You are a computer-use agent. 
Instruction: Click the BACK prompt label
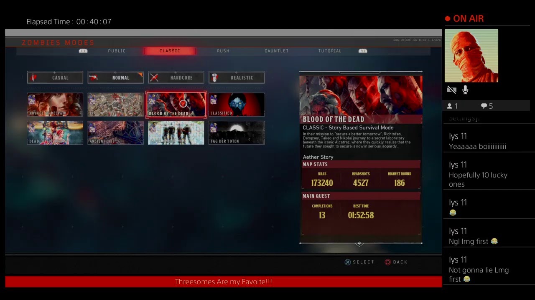[x=400, y=262]
